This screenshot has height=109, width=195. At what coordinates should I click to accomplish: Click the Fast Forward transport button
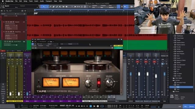(82, 106)
